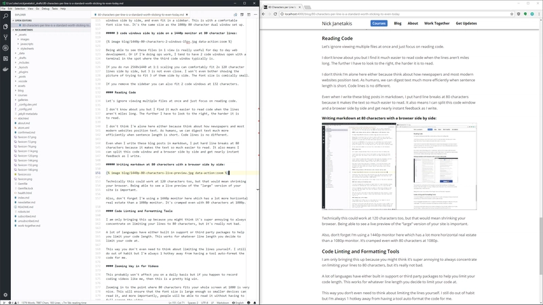
Task: Open the About link in site navigation
Action: click(413, 23)
